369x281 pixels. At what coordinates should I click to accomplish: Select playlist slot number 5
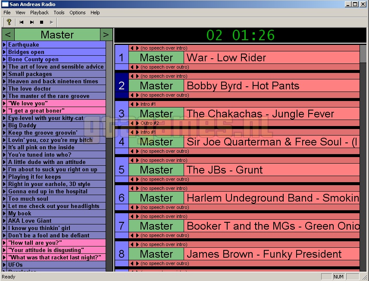122,170
